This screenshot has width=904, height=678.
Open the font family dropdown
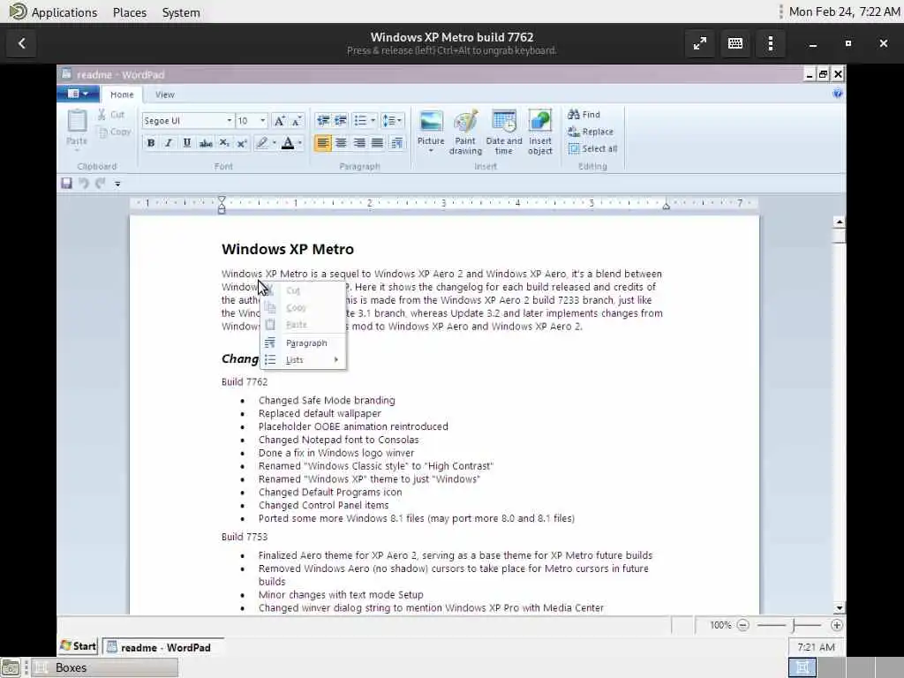pos(229,120)
